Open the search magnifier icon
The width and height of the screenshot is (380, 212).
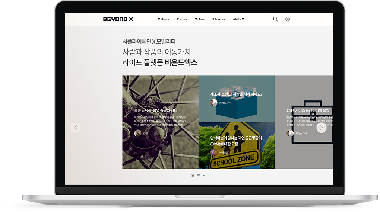(x=275, y=19)
